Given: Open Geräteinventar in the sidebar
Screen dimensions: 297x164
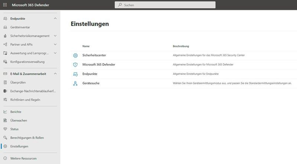Looking at the screenshot, I should [20, 28].
